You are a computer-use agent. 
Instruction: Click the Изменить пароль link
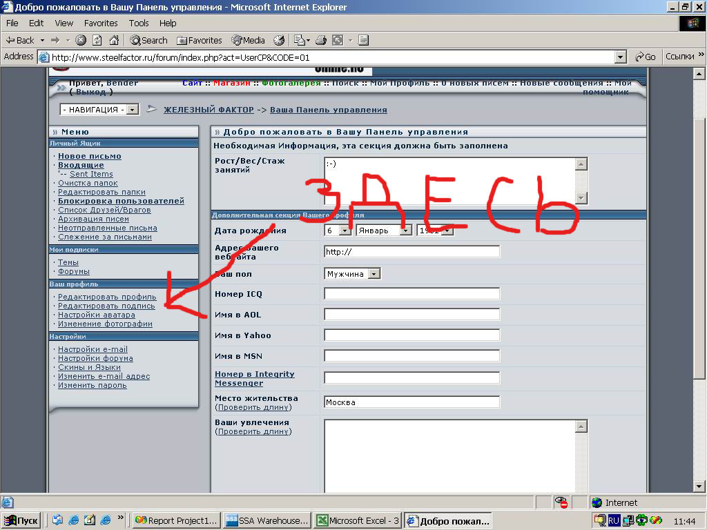92,385
